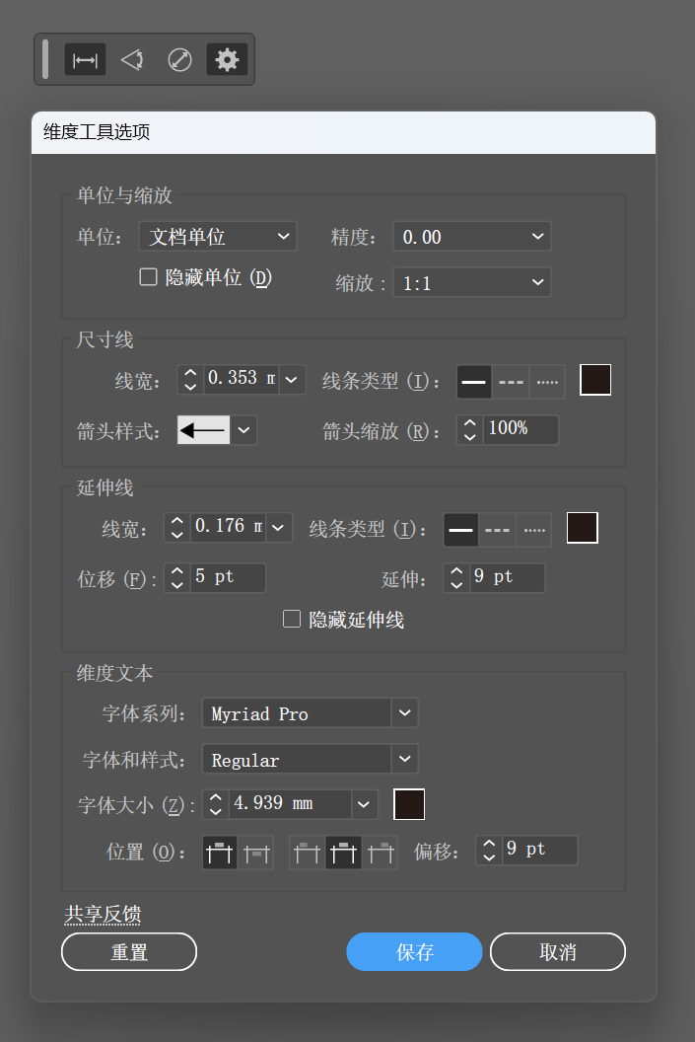This screenshot has height=1042, width=695.
Task: Enable the 隐藏延伸线 checkbox
Action: pyautogui.click(x=292, y=620)
